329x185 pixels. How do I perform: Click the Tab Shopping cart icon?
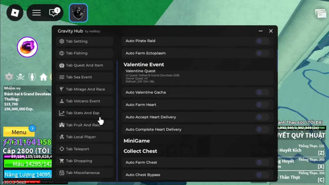click(62, 161)
